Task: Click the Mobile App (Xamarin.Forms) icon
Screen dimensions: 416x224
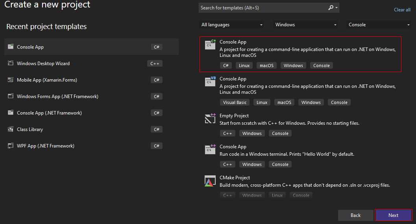Action: click(11, 80)
